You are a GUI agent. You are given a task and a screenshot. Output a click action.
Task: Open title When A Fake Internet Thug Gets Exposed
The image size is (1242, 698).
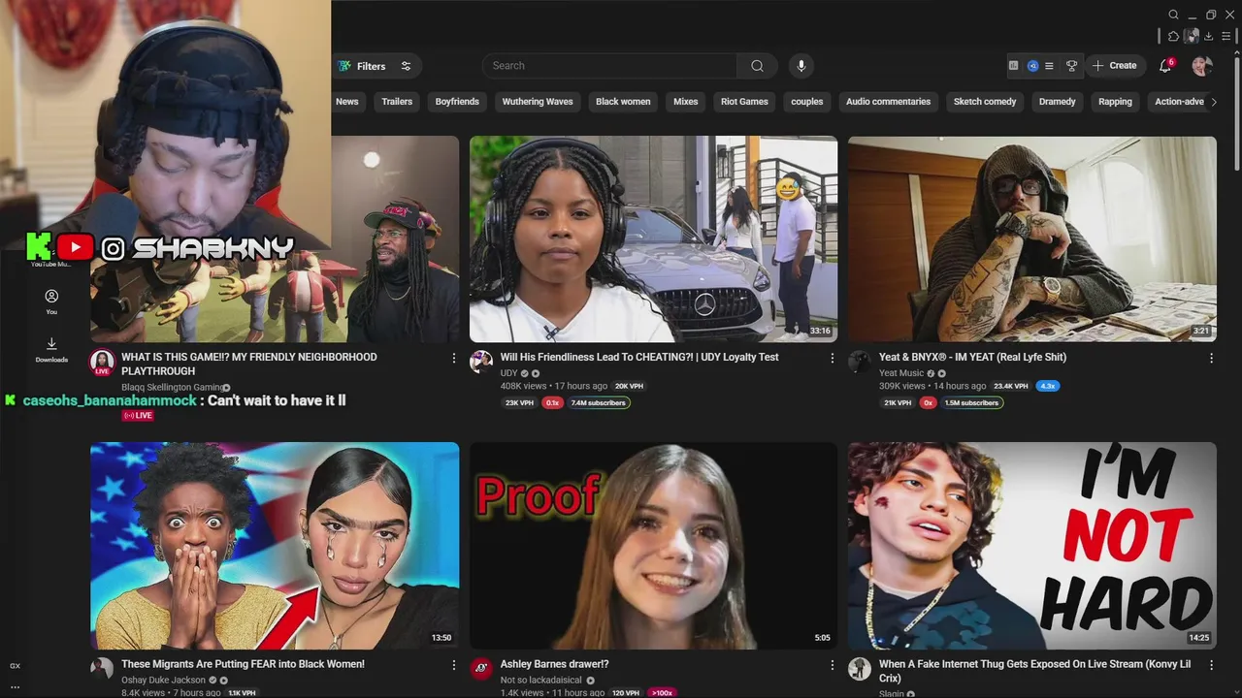(x=1035, y=672)
